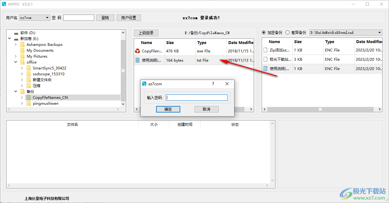389x203 pixels.
Task: Click the My Pictures folder icon
Action: tap(22, 56)
